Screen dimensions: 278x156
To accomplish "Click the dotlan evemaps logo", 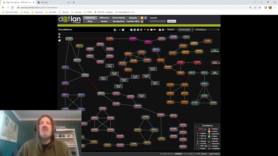I will click(x=69, y=19).
